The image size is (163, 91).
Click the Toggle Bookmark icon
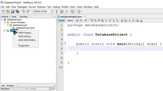[x=117, y=20]
